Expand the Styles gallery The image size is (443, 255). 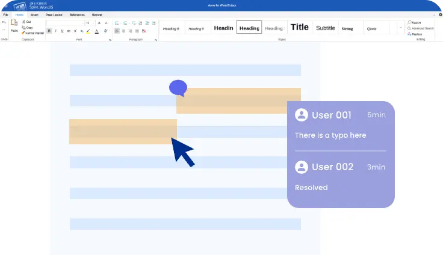(x=401, y=28)
